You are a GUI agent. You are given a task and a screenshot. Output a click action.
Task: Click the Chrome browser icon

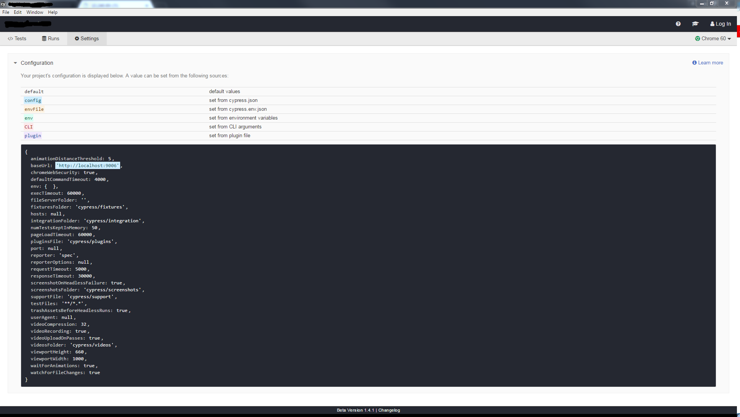click(697, 38)
